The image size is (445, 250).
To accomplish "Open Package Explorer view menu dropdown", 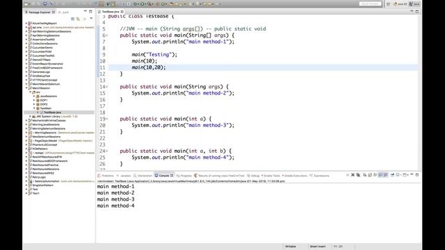I will pyautogui.click(x=91, y=19).
